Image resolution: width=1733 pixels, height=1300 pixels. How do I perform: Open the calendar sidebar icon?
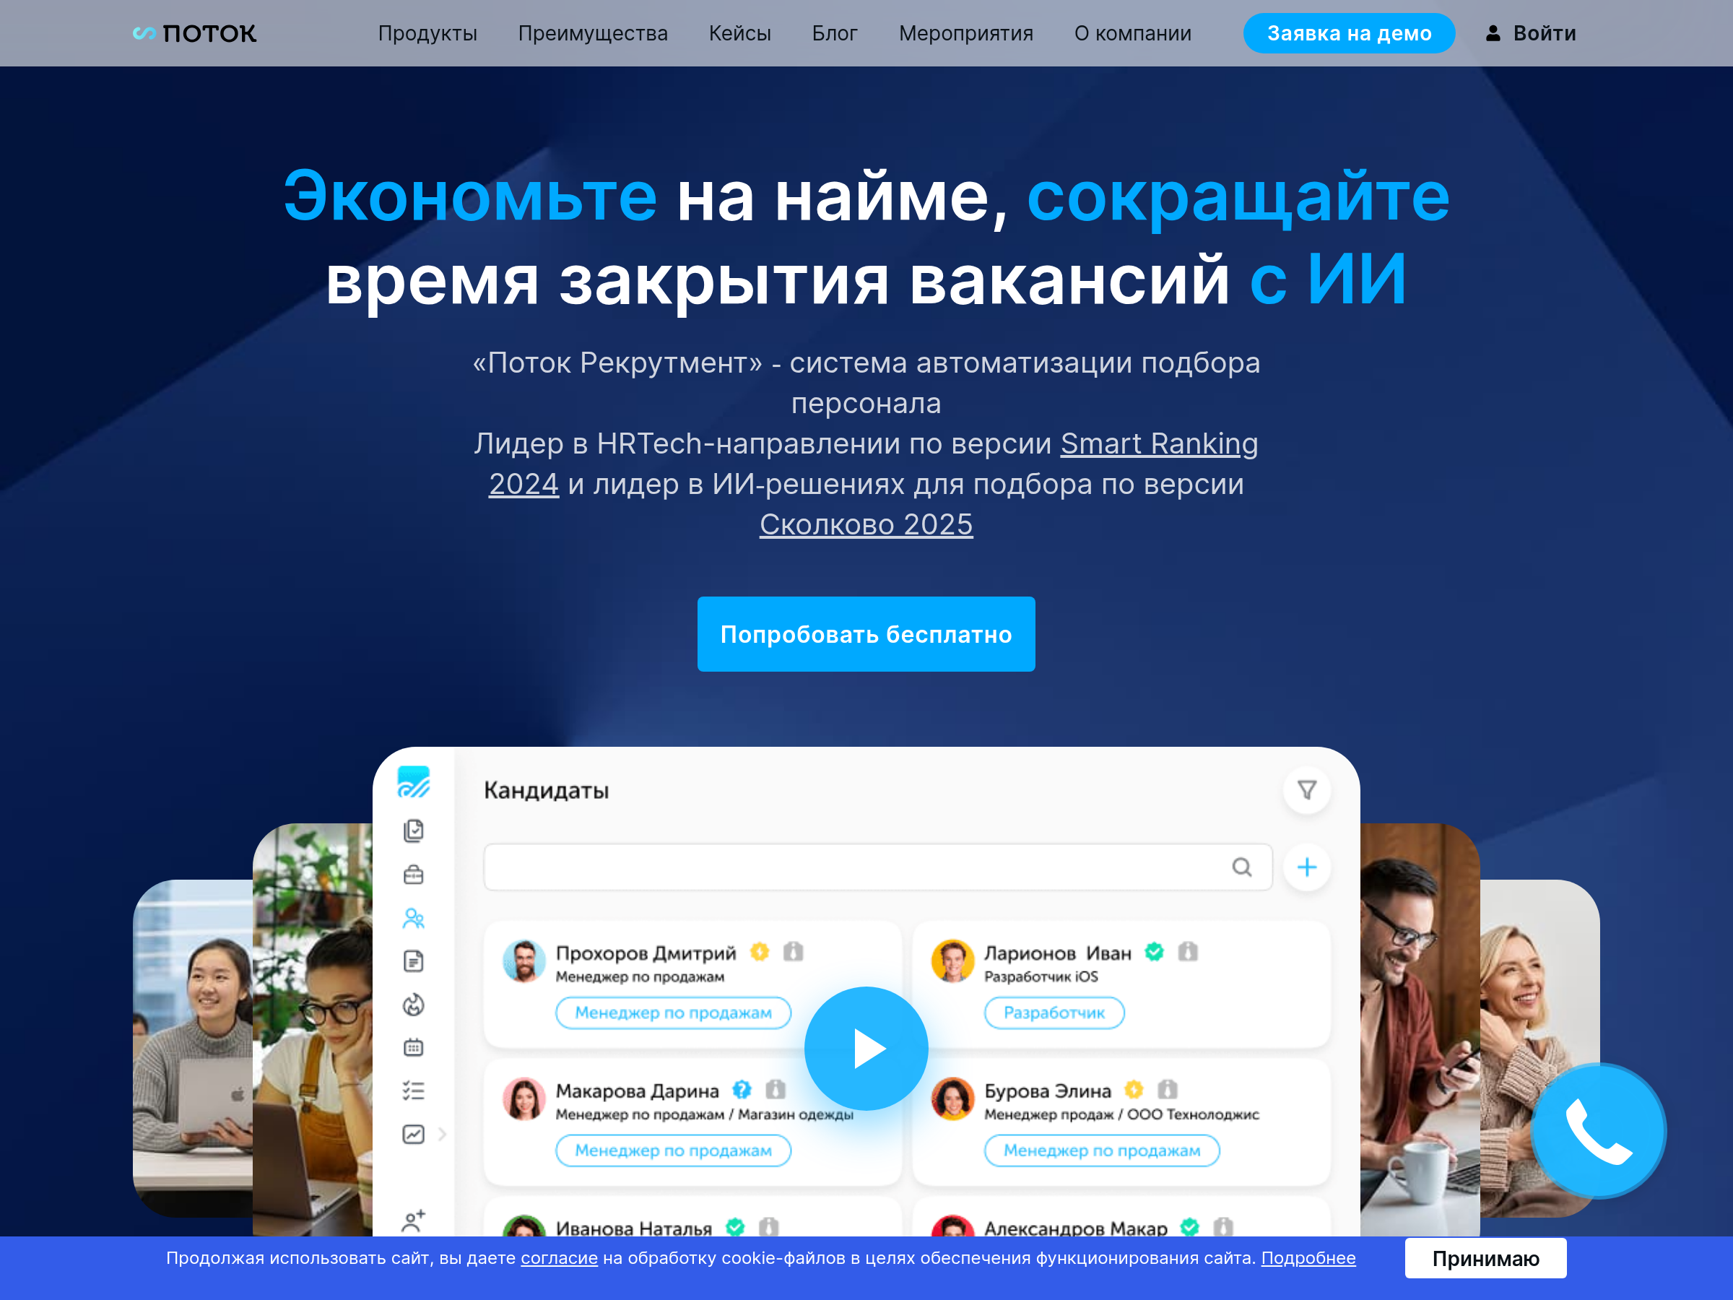tap(414, 1048)
